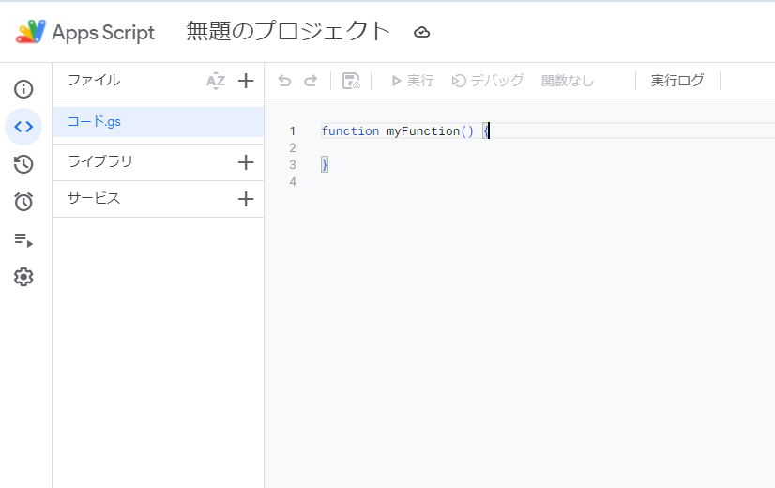Open Project Settings gear icon

23,277
